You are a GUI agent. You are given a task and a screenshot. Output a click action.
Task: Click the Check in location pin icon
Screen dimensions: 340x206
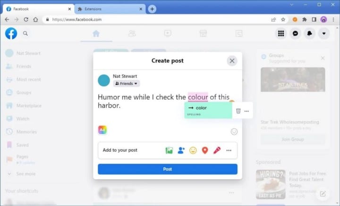tap(205, 150)
